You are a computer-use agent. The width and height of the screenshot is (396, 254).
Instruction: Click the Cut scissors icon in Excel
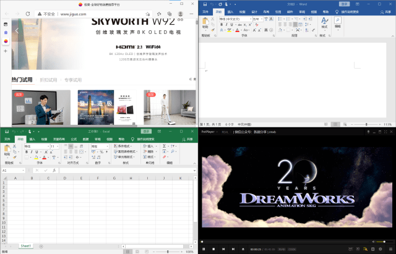coord(15,146)
